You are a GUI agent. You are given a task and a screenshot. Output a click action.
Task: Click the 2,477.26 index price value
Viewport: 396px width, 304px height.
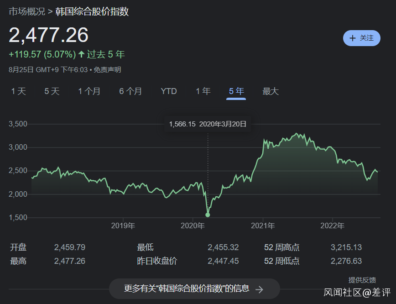coord(49,35)
